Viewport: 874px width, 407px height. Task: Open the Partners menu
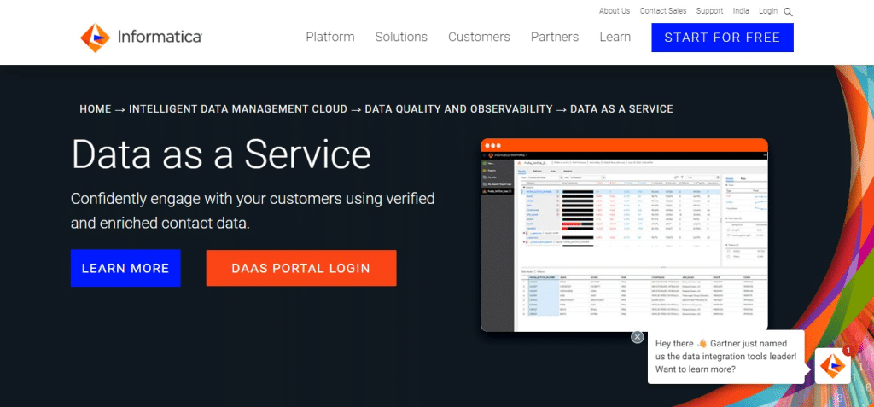click(555, 37)
